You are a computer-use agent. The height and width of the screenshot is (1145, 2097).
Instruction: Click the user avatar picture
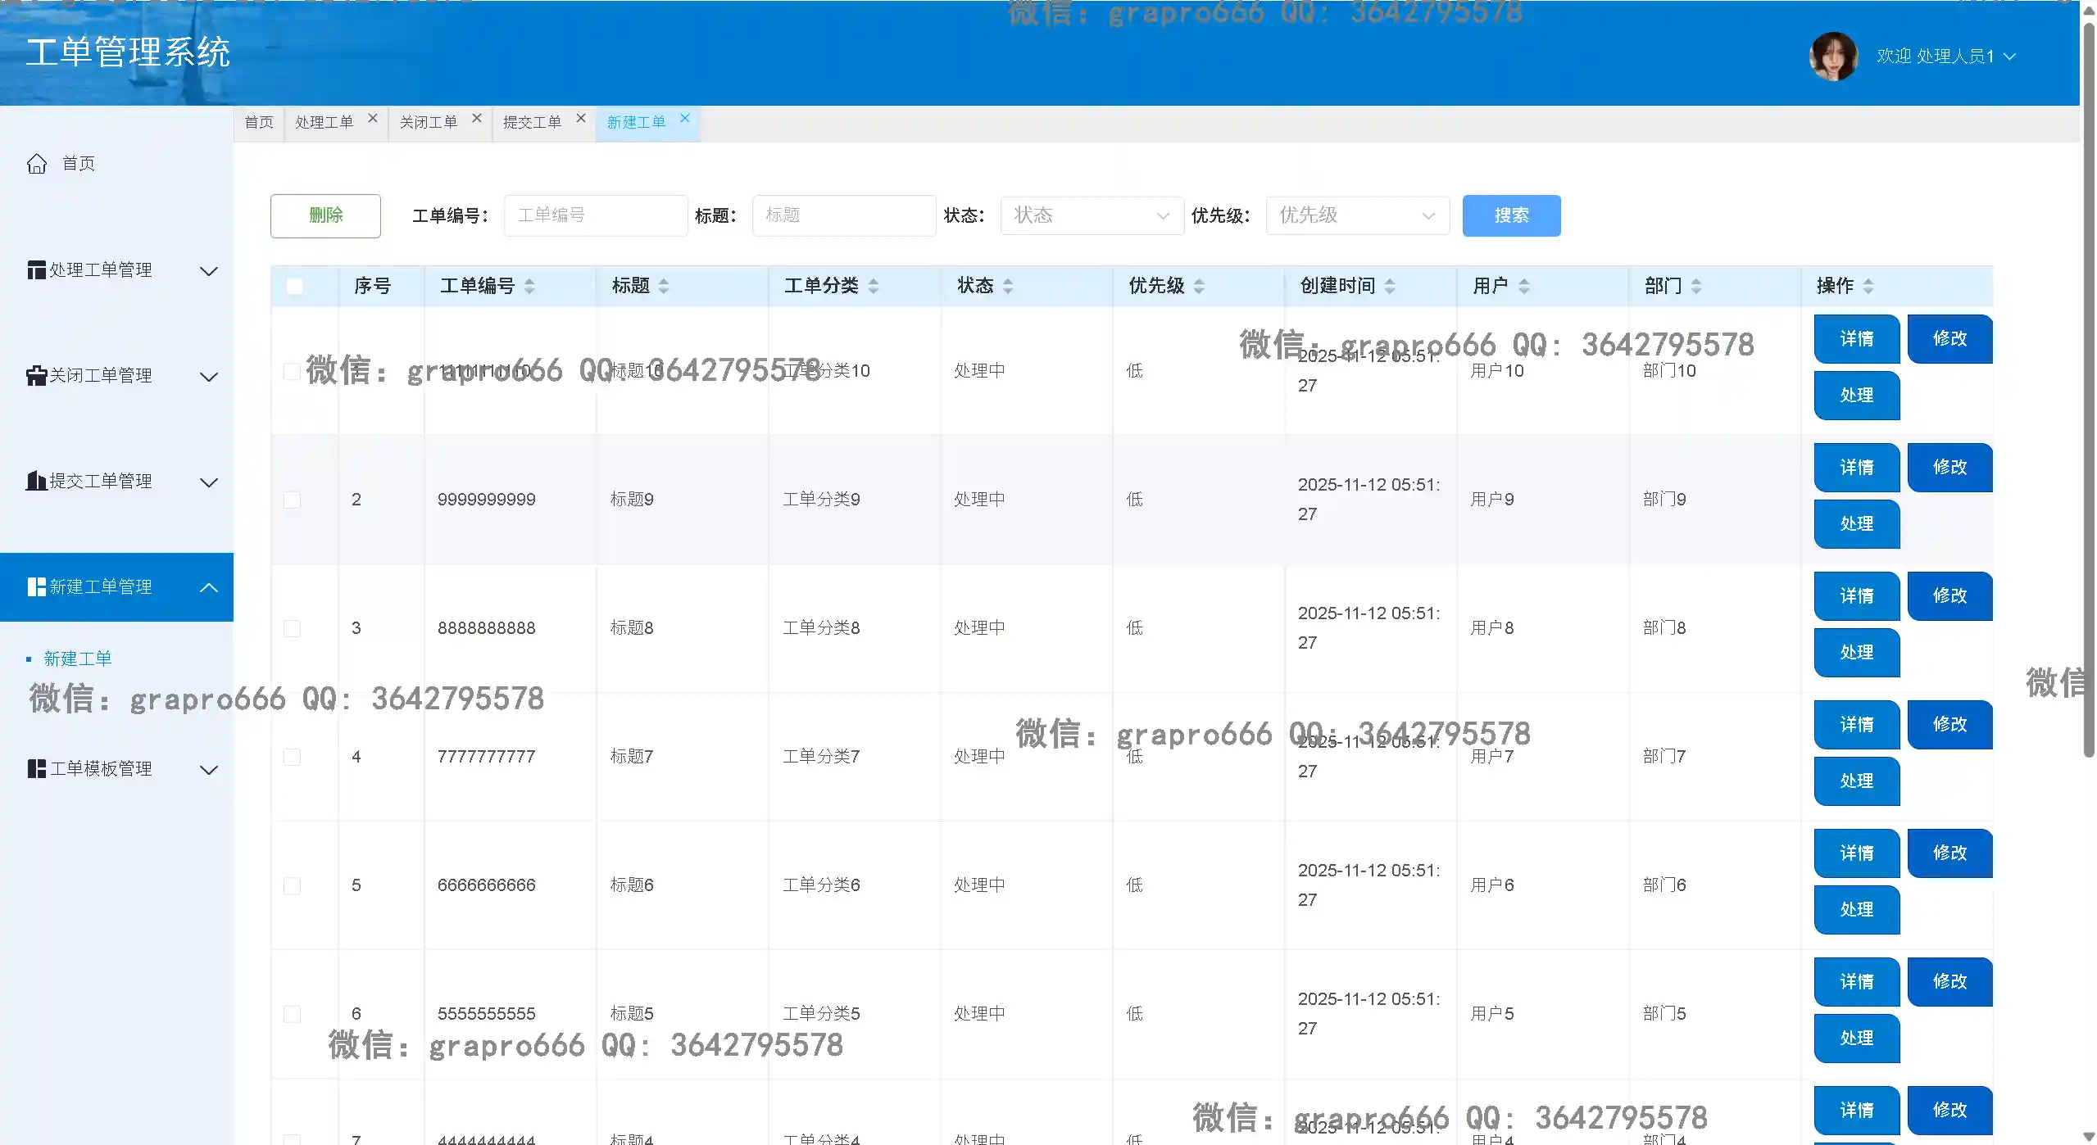pos(1833,56)
